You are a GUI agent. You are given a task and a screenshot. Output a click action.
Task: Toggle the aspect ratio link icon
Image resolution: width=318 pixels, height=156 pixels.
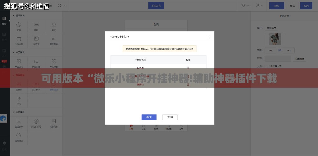(x=280, y=50)
